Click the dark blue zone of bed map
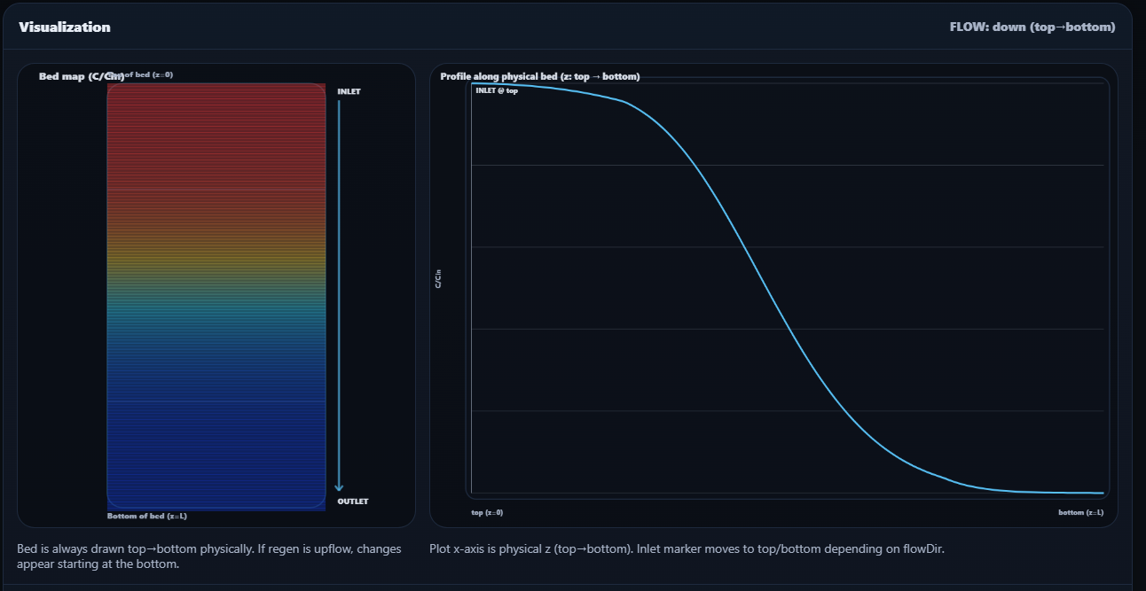The height and width of the screenshot is (591, 1146). 216,443
